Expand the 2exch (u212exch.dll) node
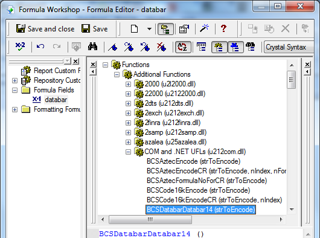The width and height of the screenshot is (320, 238). tap(128, 113)
